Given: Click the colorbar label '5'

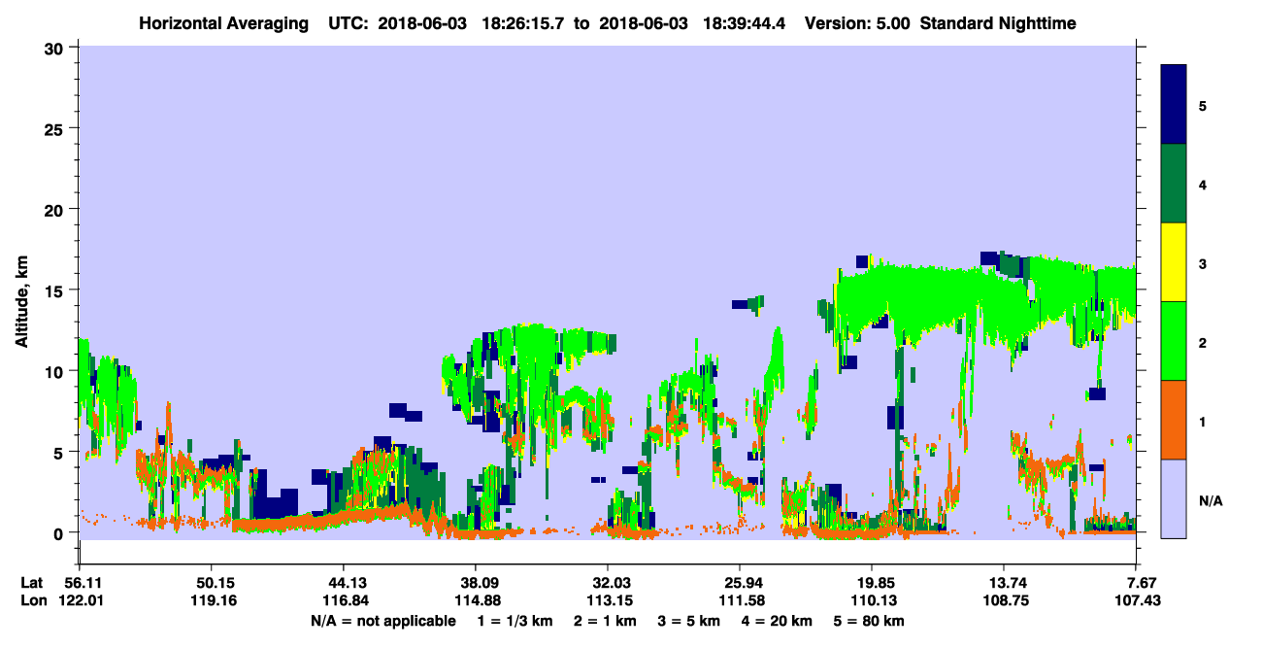Looking at the screenshot, I should pyautogui.click(x=1203, y=105).
